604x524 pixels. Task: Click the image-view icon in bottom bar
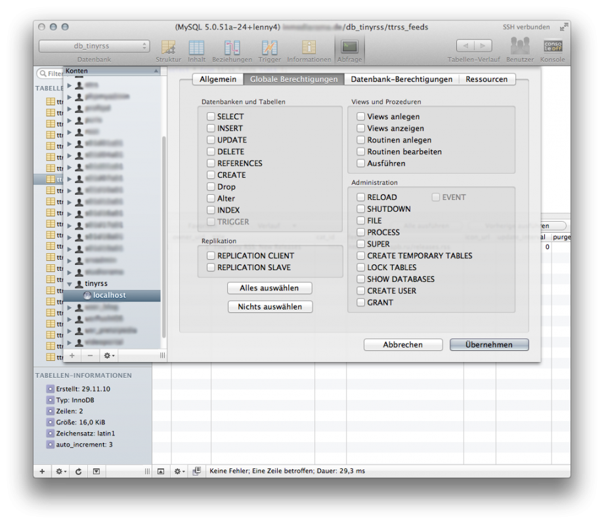tap(161, 472)
